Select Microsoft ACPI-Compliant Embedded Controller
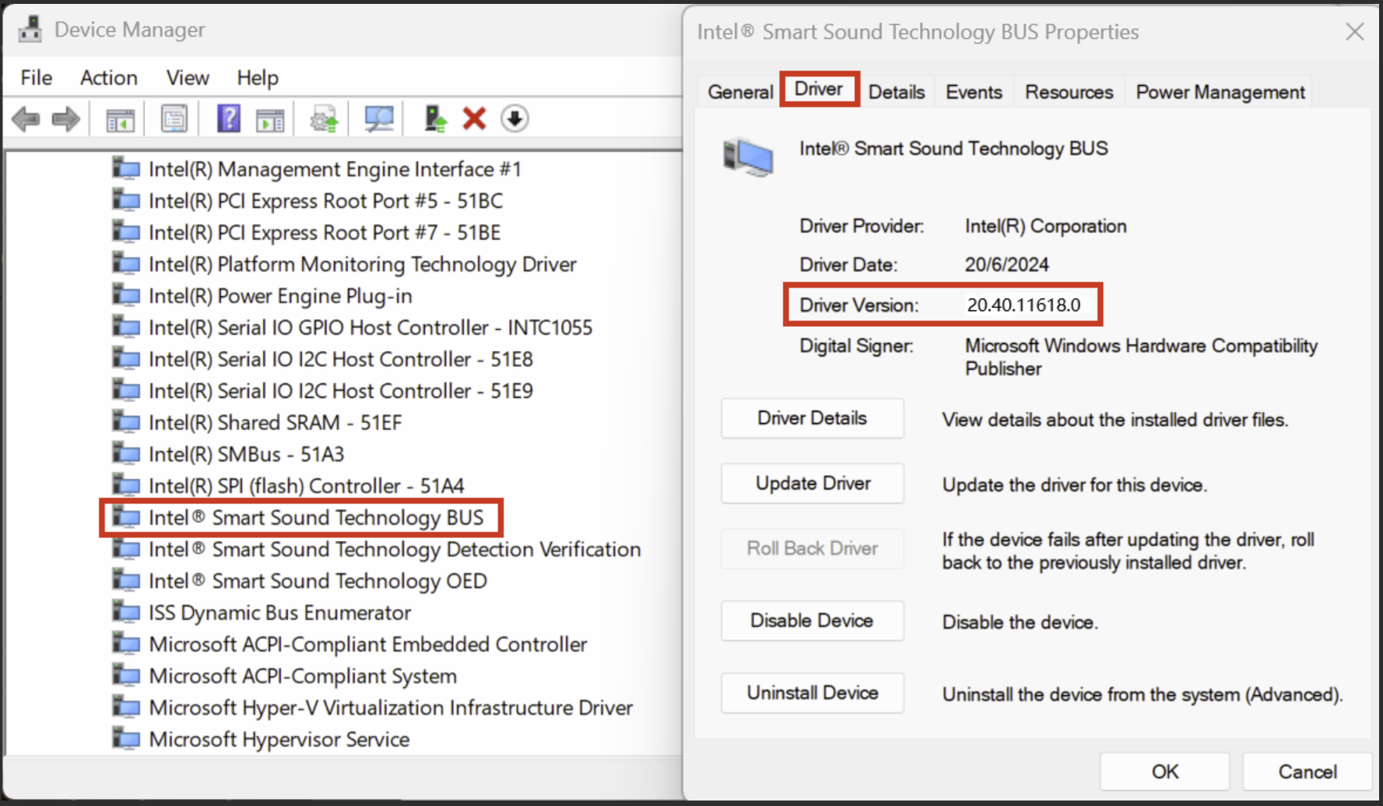Screen dimensions: 1383x806 (368, 644)
